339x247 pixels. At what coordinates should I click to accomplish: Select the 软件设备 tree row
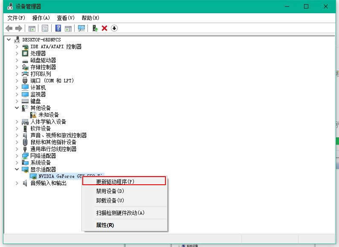coord(41,128)
